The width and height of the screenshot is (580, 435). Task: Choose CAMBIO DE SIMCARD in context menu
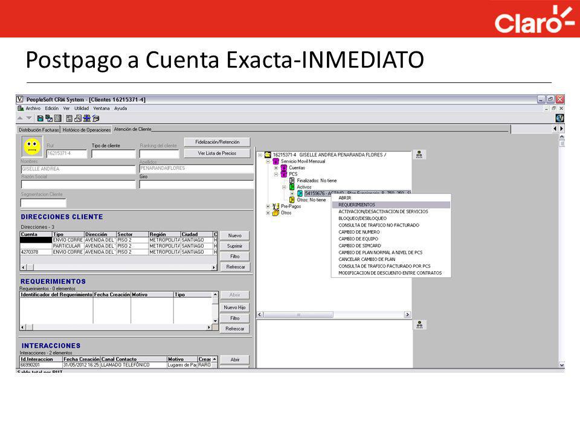[x=391, y=246]
